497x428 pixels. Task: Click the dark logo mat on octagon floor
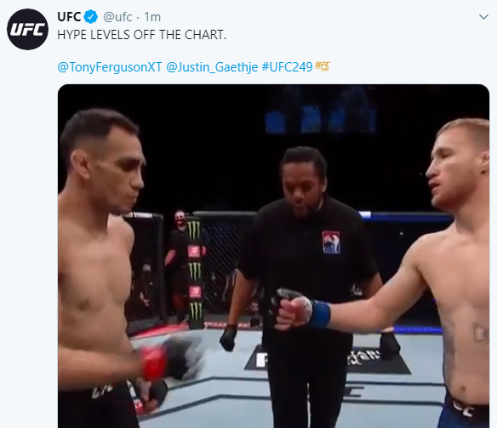328,360
